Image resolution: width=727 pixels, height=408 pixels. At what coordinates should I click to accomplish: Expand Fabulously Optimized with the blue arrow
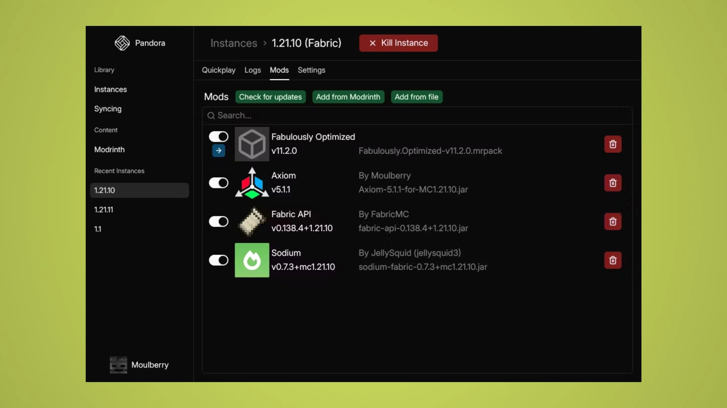(x=218, y=151)
